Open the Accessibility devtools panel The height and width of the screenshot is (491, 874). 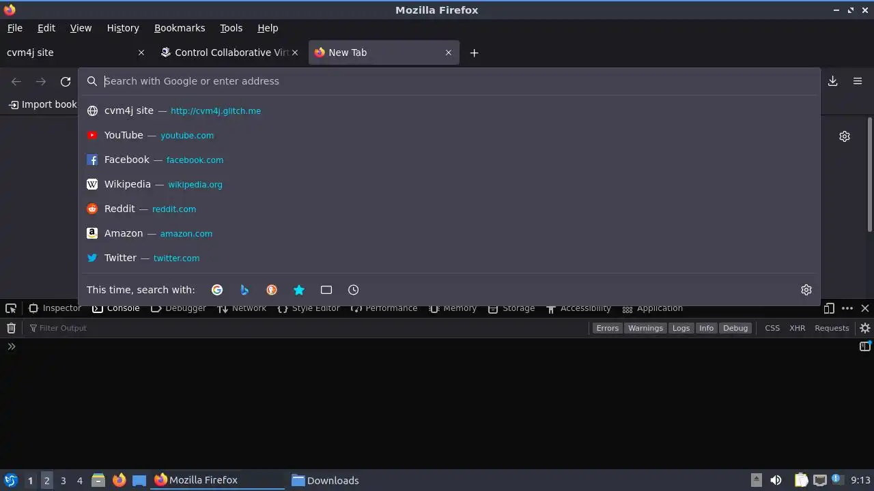pyautogui.click(x=578, y=308)
